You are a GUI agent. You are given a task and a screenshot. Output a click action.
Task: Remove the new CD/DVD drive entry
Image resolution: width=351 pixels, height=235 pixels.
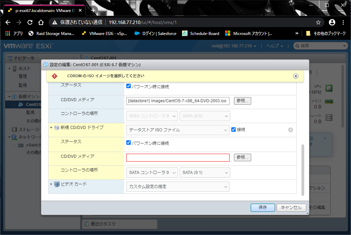pos(290,130)
